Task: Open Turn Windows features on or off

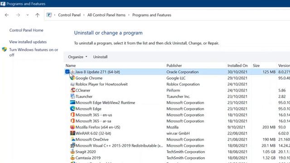Action: [x=34, y=53]
